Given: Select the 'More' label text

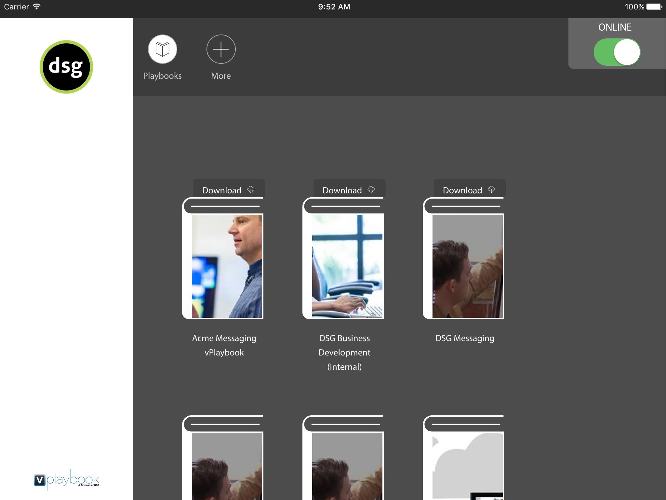Looking at the screenshot, I should pos(221,76).
